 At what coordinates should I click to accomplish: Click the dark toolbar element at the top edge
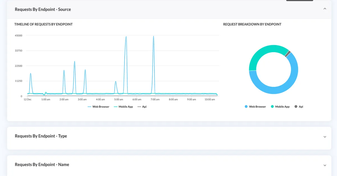(x=299, y=1)
